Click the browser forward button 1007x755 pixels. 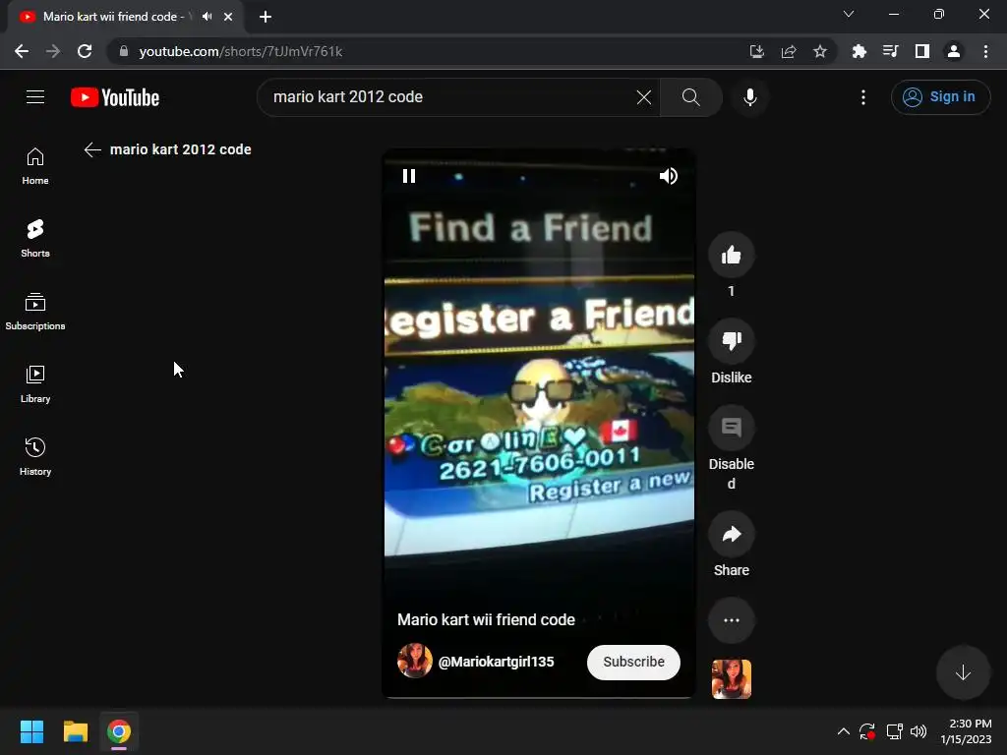click(x=53, y=51)
